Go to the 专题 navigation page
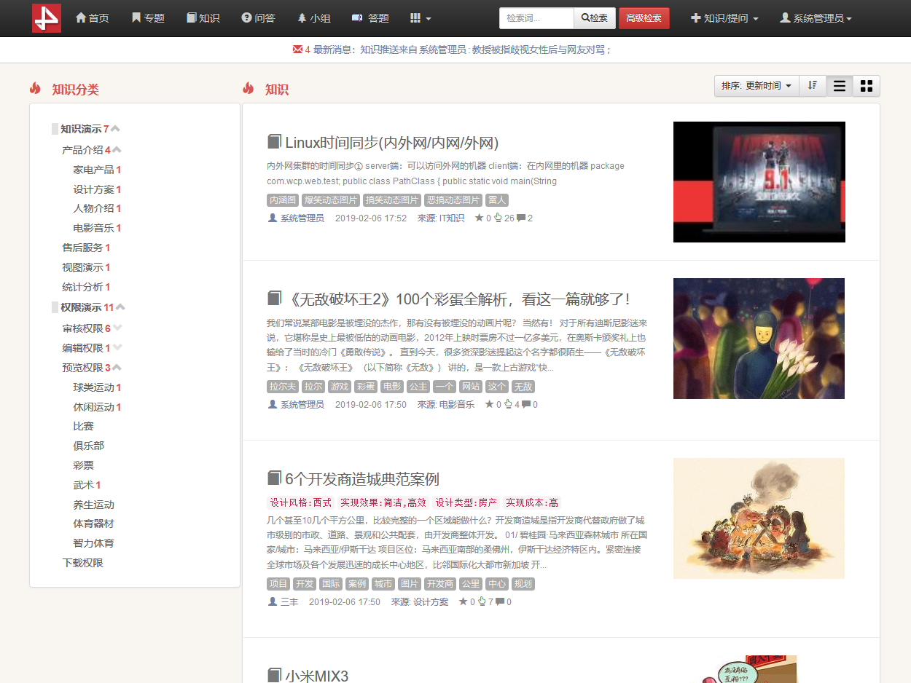This screenshot has width=911, height=683. [x=148, y=18]
